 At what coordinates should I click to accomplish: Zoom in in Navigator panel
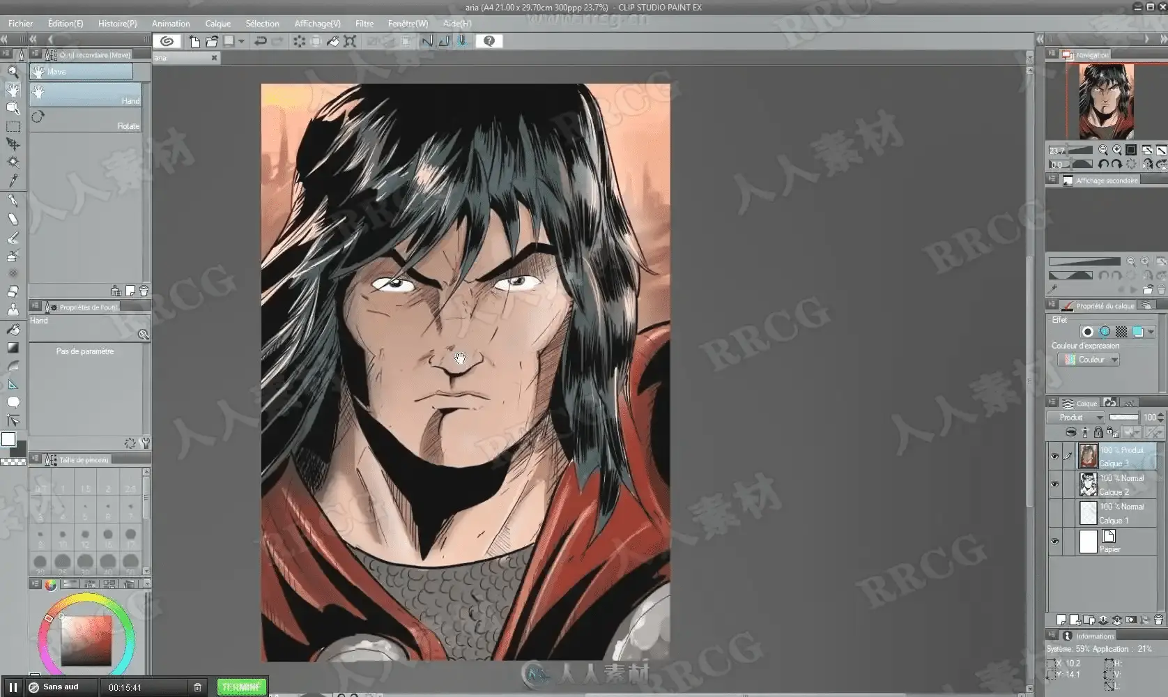click(1117, 150)
